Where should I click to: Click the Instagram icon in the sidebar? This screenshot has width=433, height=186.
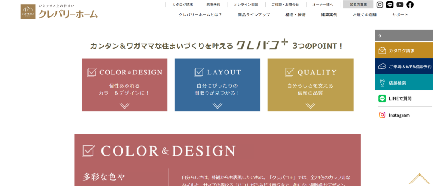click(x=382, y=115)
